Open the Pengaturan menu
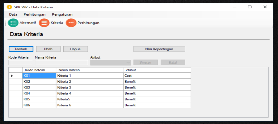This screenshot has width=278, height=124. tap(62, 15)
